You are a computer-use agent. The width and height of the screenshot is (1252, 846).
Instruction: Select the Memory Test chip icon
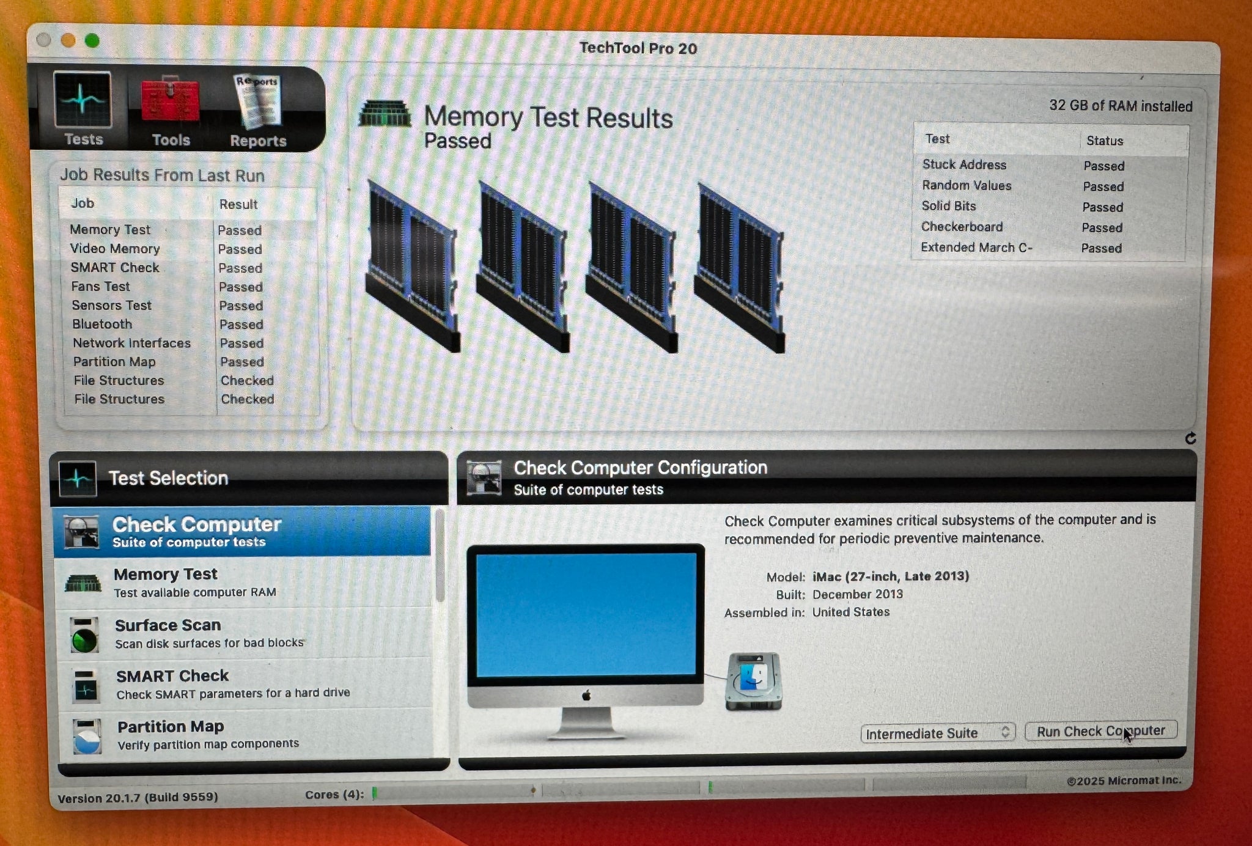83,583
